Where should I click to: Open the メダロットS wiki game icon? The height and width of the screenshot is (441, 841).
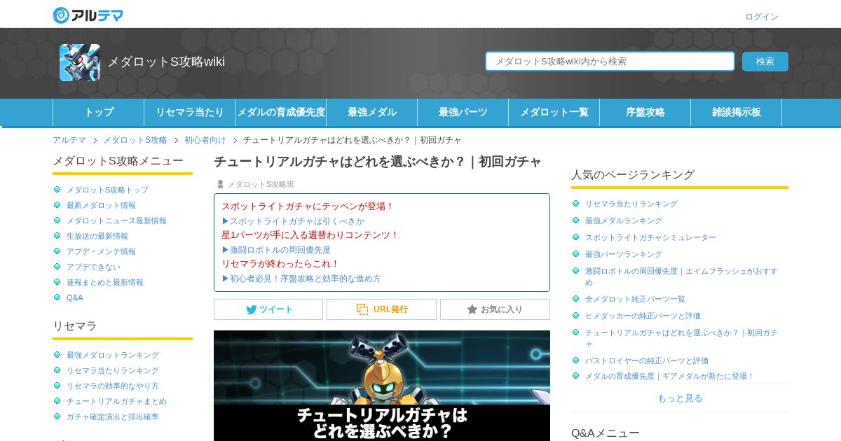(80, 62)
